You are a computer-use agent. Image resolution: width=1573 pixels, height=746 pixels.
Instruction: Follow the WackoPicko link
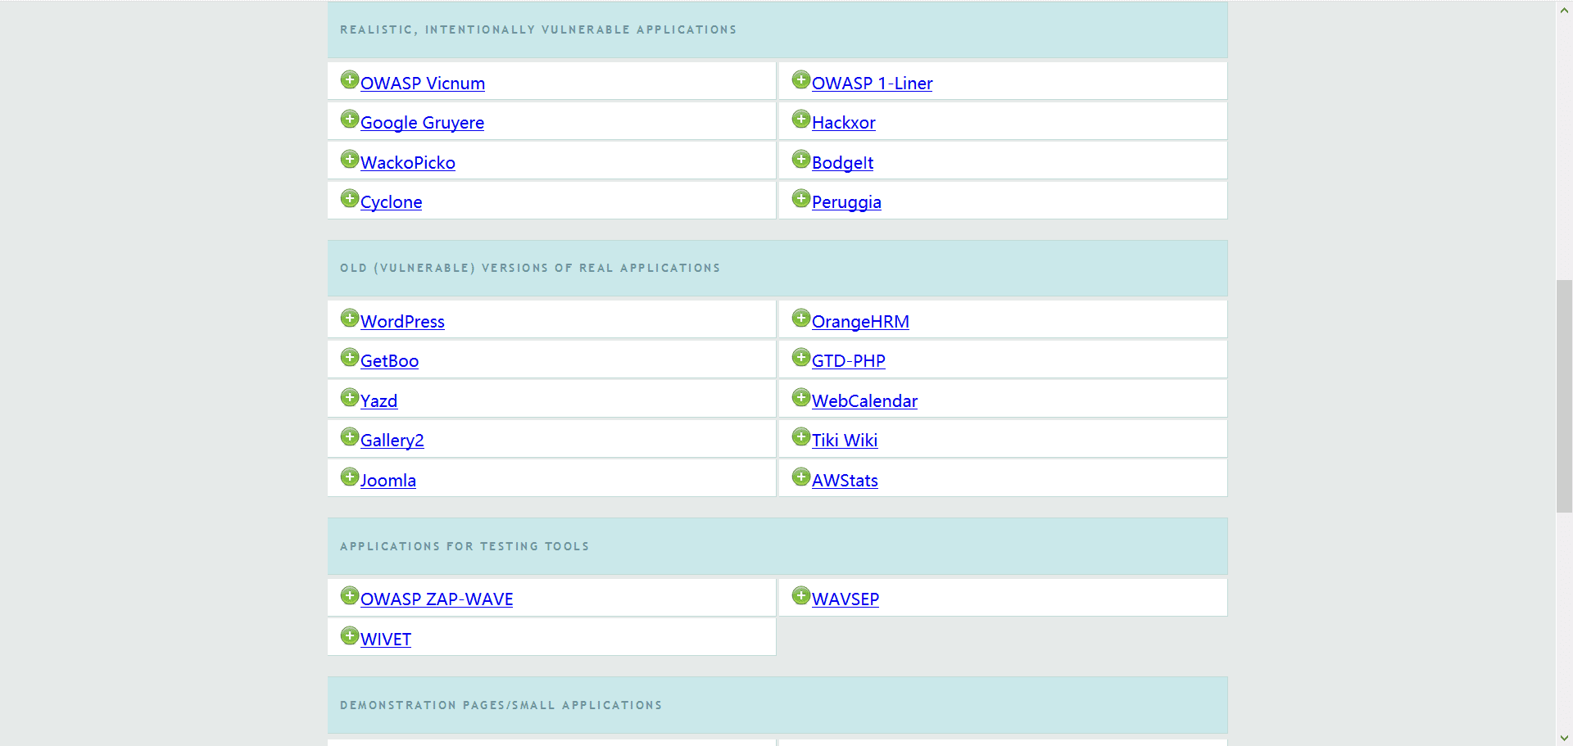point(408,163)
